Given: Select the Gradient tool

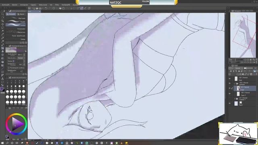Looking at the screenshot, I should tap(2, 65).
